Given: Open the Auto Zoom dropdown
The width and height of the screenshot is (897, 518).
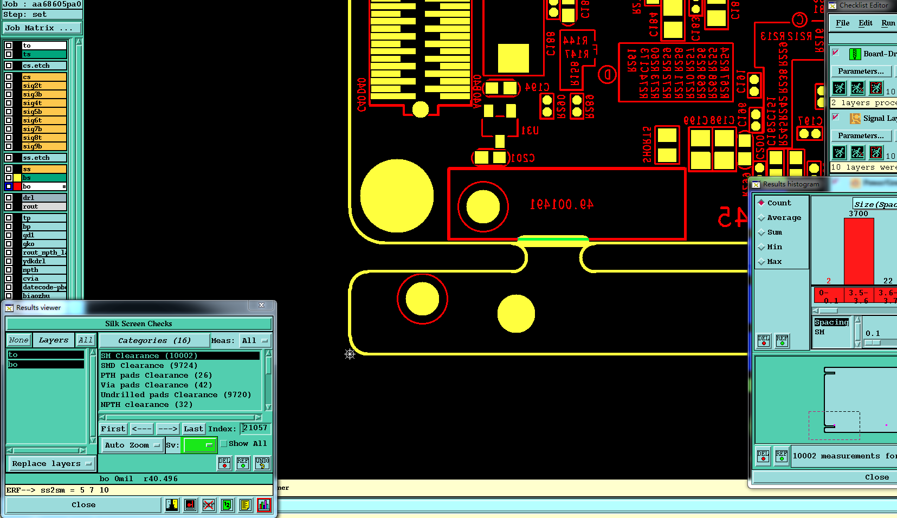Looking at the screenshot, I should [132, 445].
